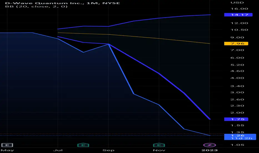Viewport: 259px width, 153px height.
Task: Click the 9.00 price scale value
Action: pos(237,37)
